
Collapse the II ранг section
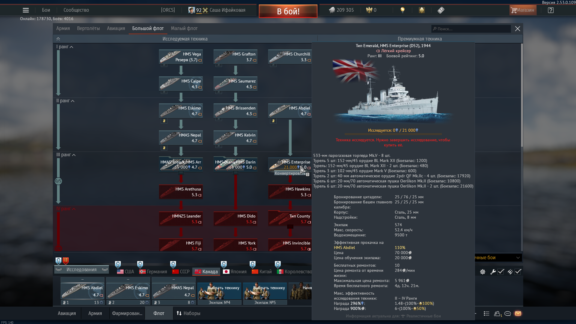(x=73, y=101)
